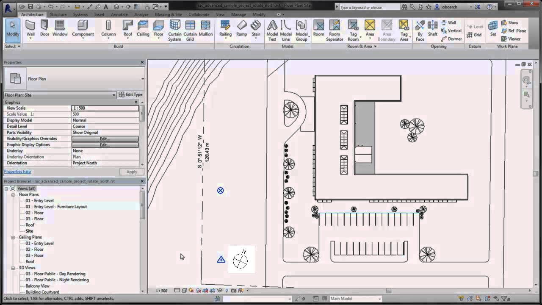Open the Floor Plan type selector dropdown
542x305 pixels.
click(142, 79)
